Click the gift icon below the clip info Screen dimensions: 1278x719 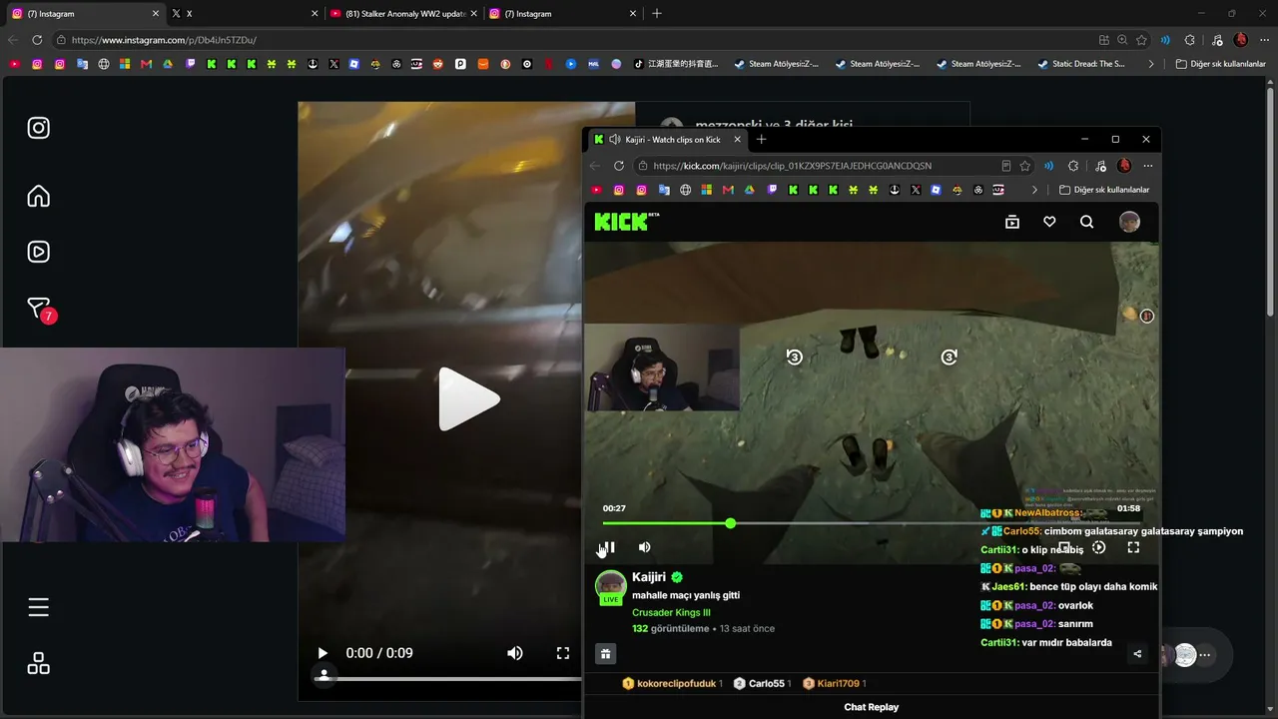[605, 654]
